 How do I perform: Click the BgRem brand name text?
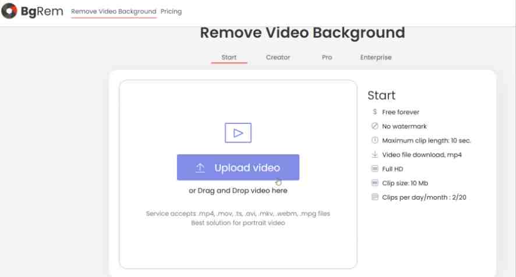(x=42, y=11)
